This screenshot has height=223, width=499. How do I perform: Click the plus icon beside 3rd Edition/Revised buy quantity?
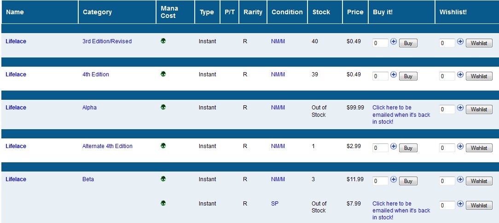coord(394,41)
